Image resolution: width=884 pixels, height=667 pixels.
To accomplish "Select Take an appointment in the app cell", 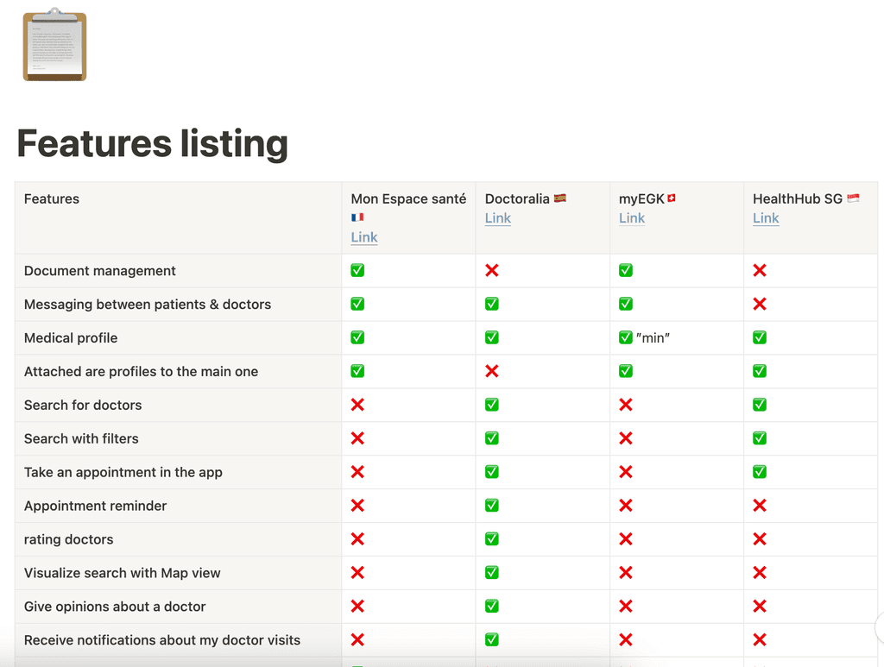I will coord(178,472).
